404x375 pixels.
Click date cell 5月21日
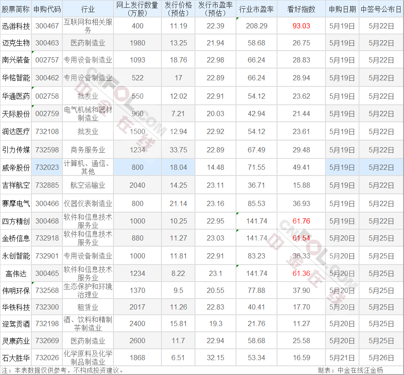pos(342,358)
